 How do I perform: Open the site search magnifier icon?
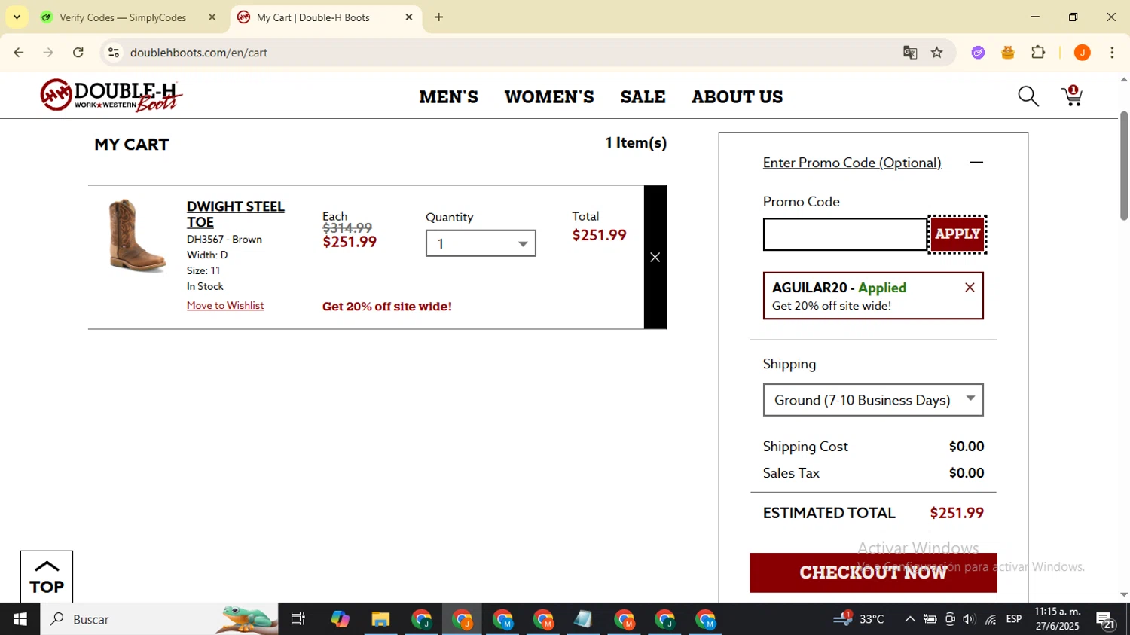click(1028, 96)
